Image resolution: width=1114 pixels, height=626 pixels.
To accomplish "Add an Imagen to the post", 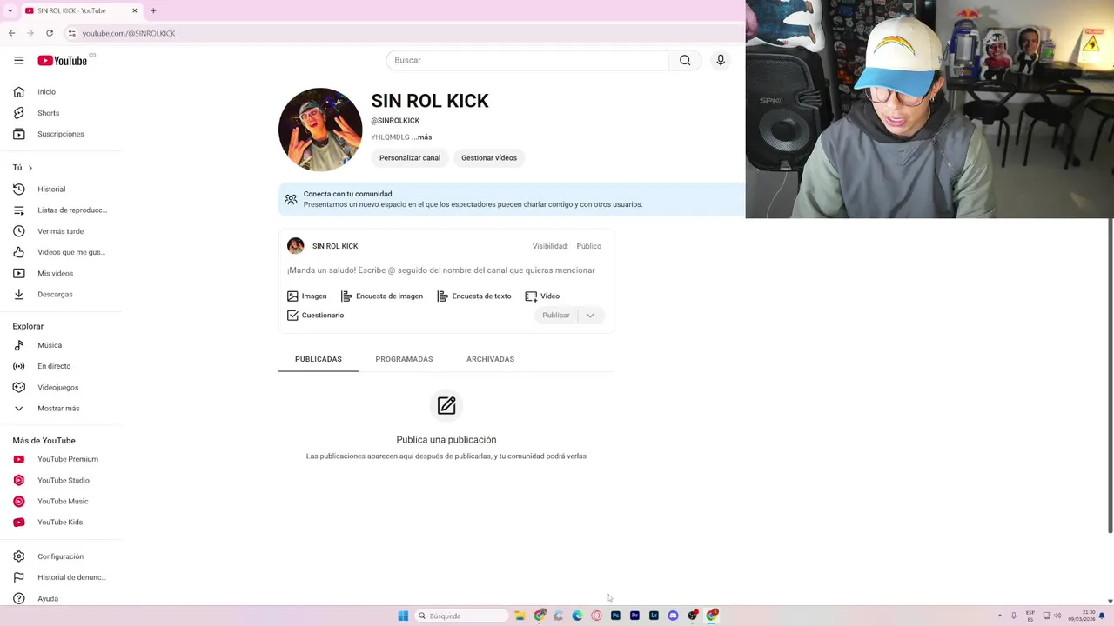I will (x=307, y=296).
